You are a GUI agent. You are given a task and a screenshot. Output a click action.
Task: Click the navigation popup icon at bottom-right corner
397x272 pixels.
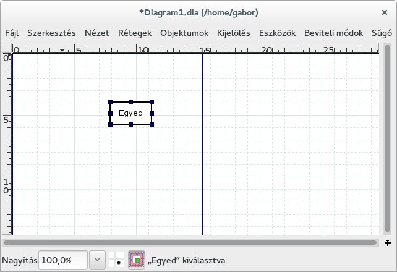tap(387, 243)
